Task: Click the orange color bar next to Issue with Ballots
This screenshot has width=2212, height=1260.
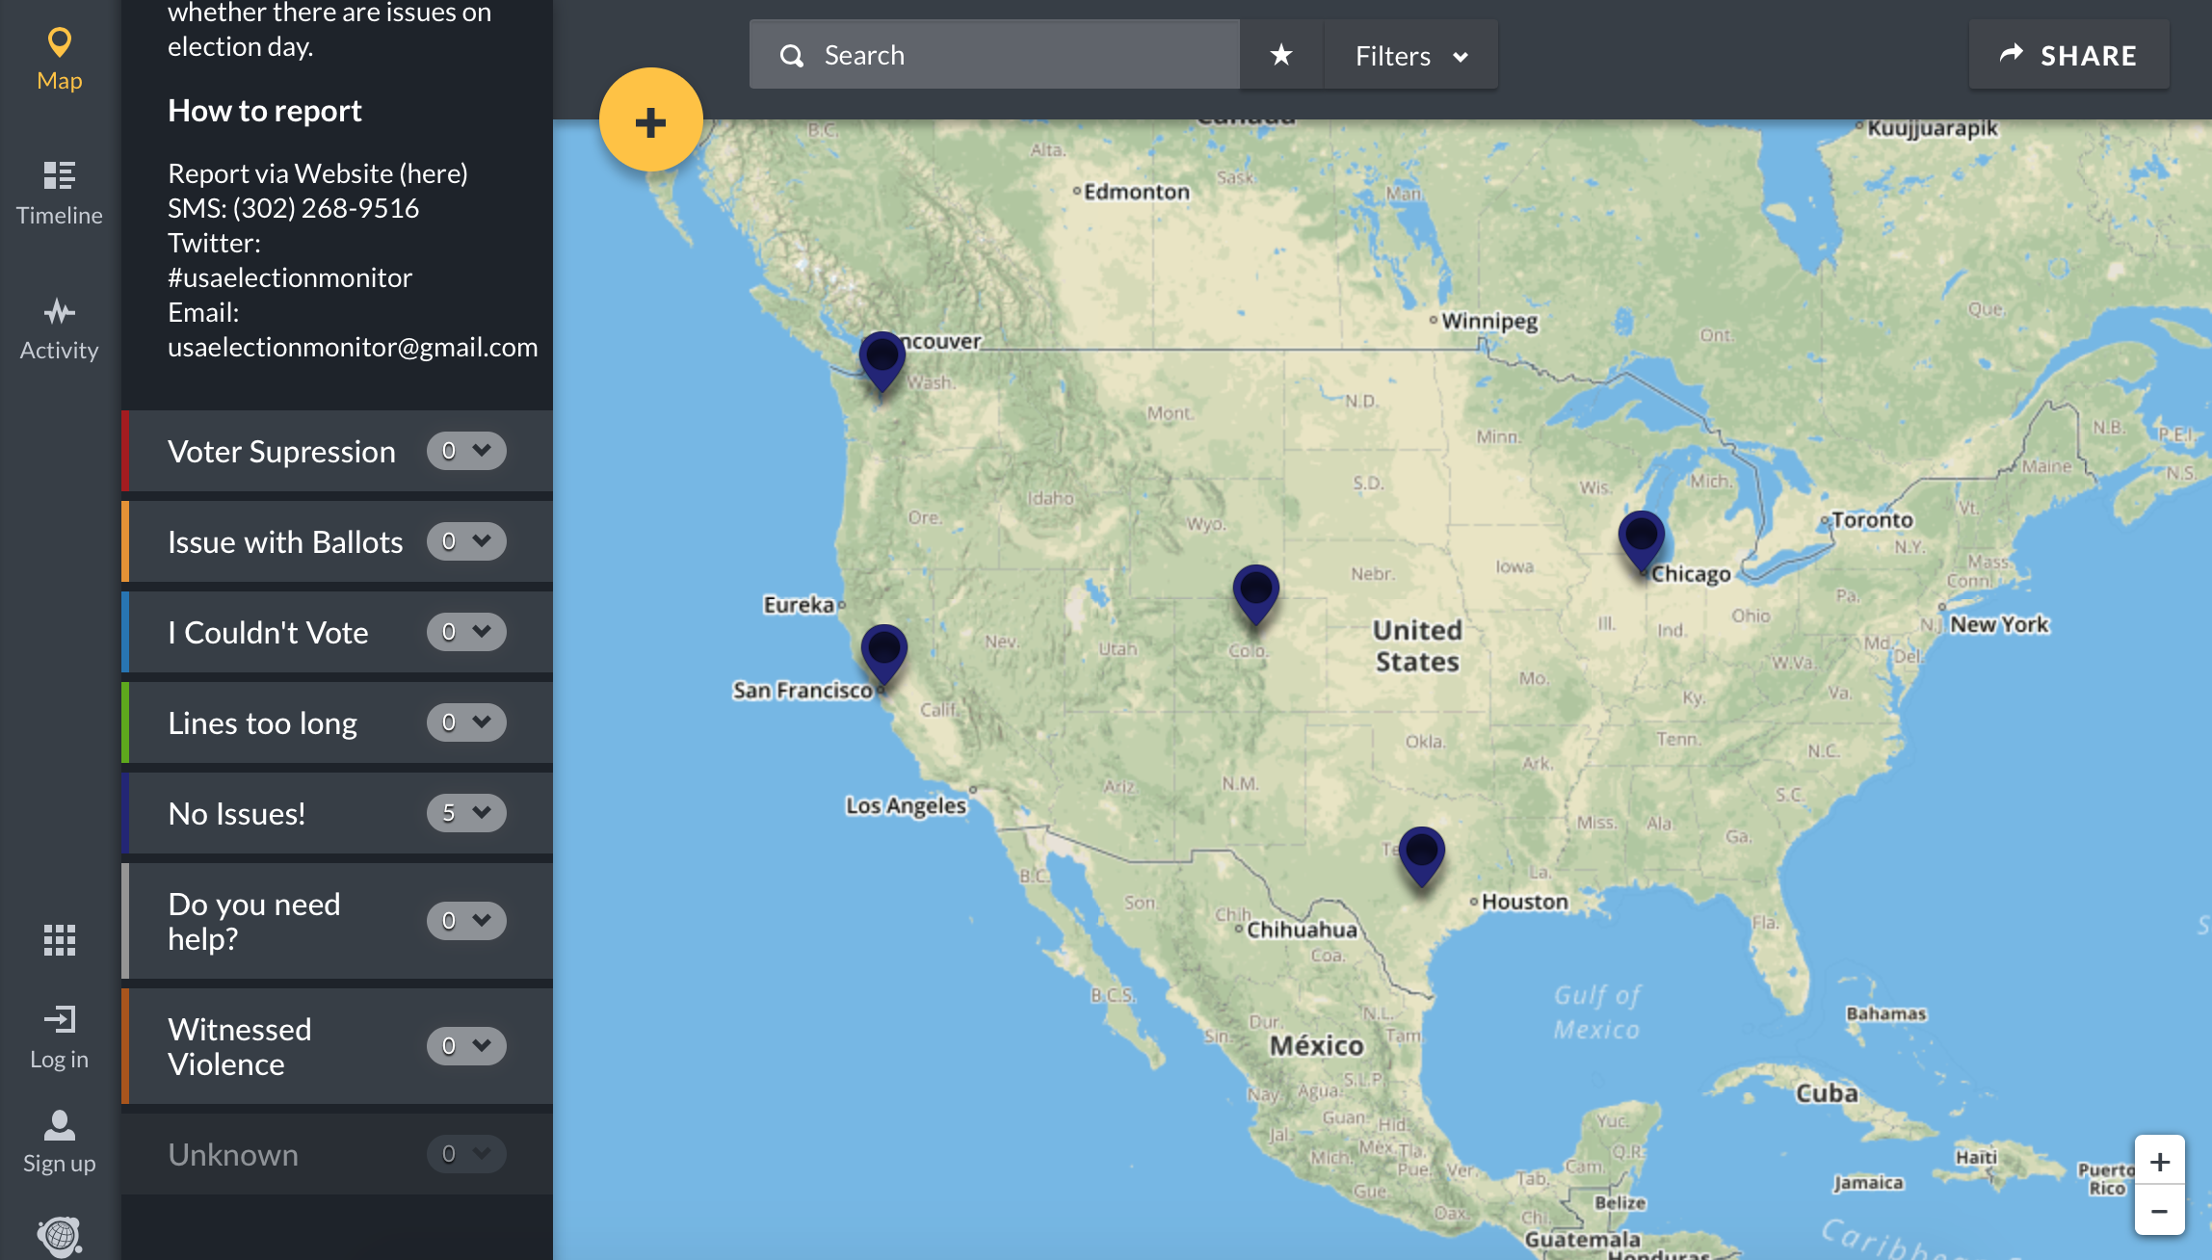Action: pos(124,541)
